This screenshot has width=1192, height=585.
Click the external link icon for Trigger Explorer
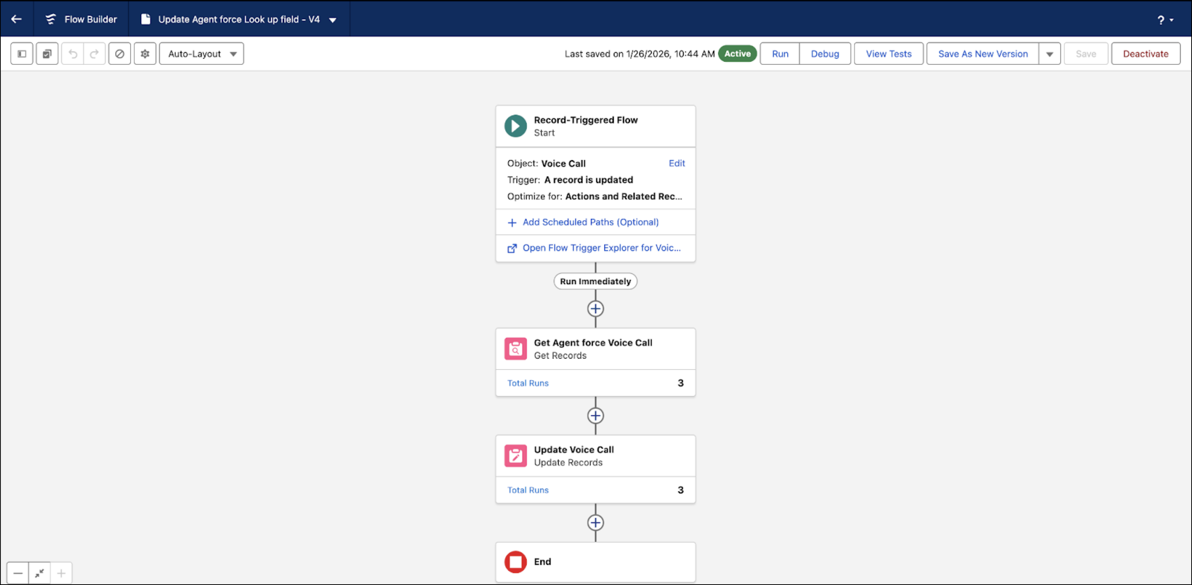pos(512,249)
